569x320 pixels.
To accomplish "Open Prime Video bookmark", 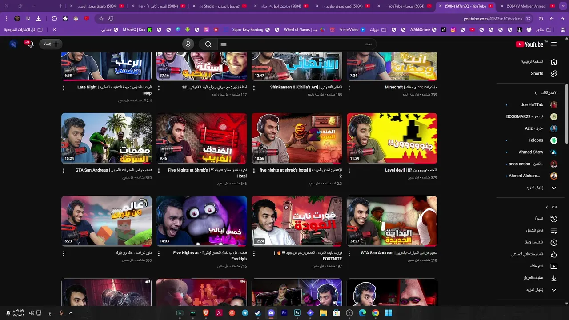I will tap(352, 30).
